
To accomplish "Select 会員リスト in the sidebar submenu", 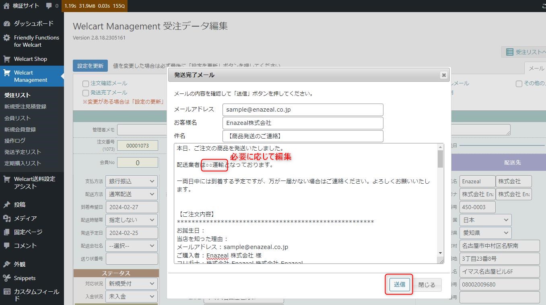I will (x=17, y=118).
